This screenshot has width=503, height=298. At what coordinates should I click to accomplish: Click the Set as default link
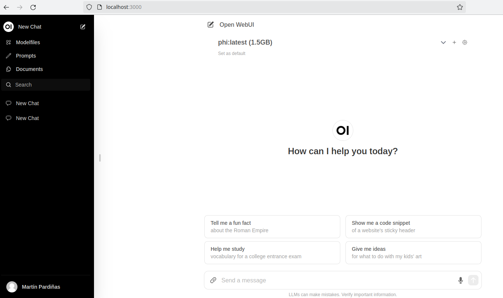pos(232,54)
